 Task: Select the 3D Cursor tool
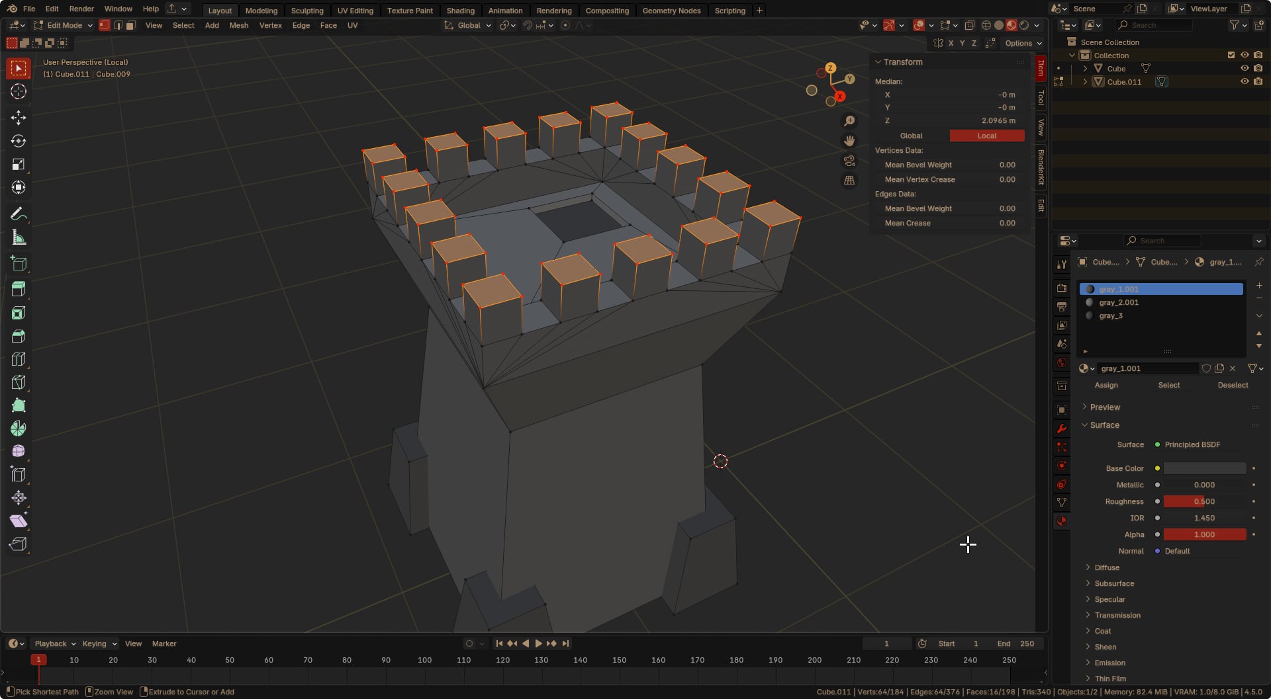coord(19,91)
